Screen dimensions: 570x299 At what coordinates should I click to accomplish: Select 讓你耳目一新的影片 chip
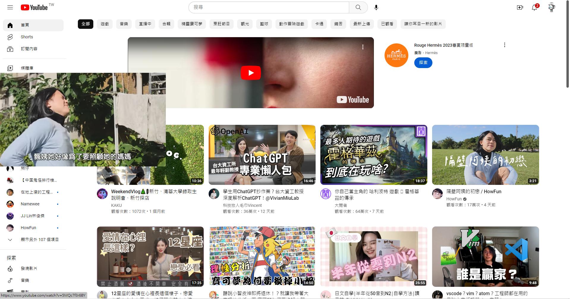point(423,24)
